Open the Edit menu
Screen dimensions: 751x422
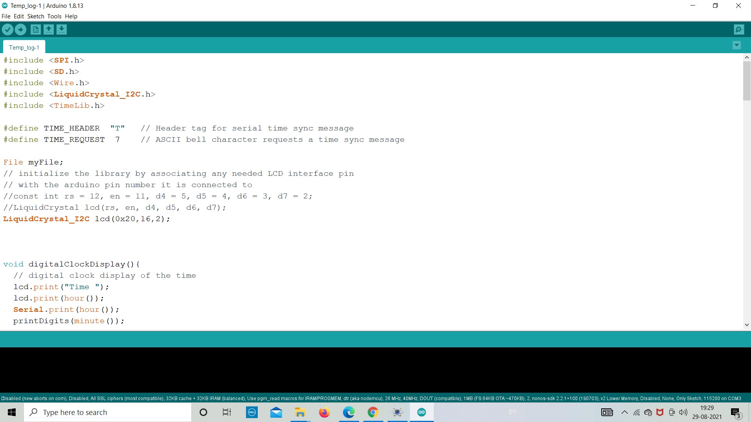[19, 16]
